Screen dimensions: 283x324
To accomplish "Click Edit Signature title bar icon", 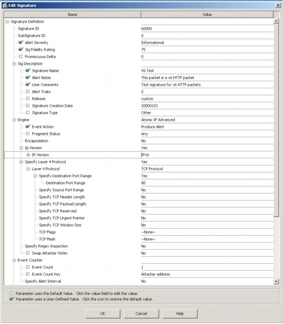I will tap(5, 5).
